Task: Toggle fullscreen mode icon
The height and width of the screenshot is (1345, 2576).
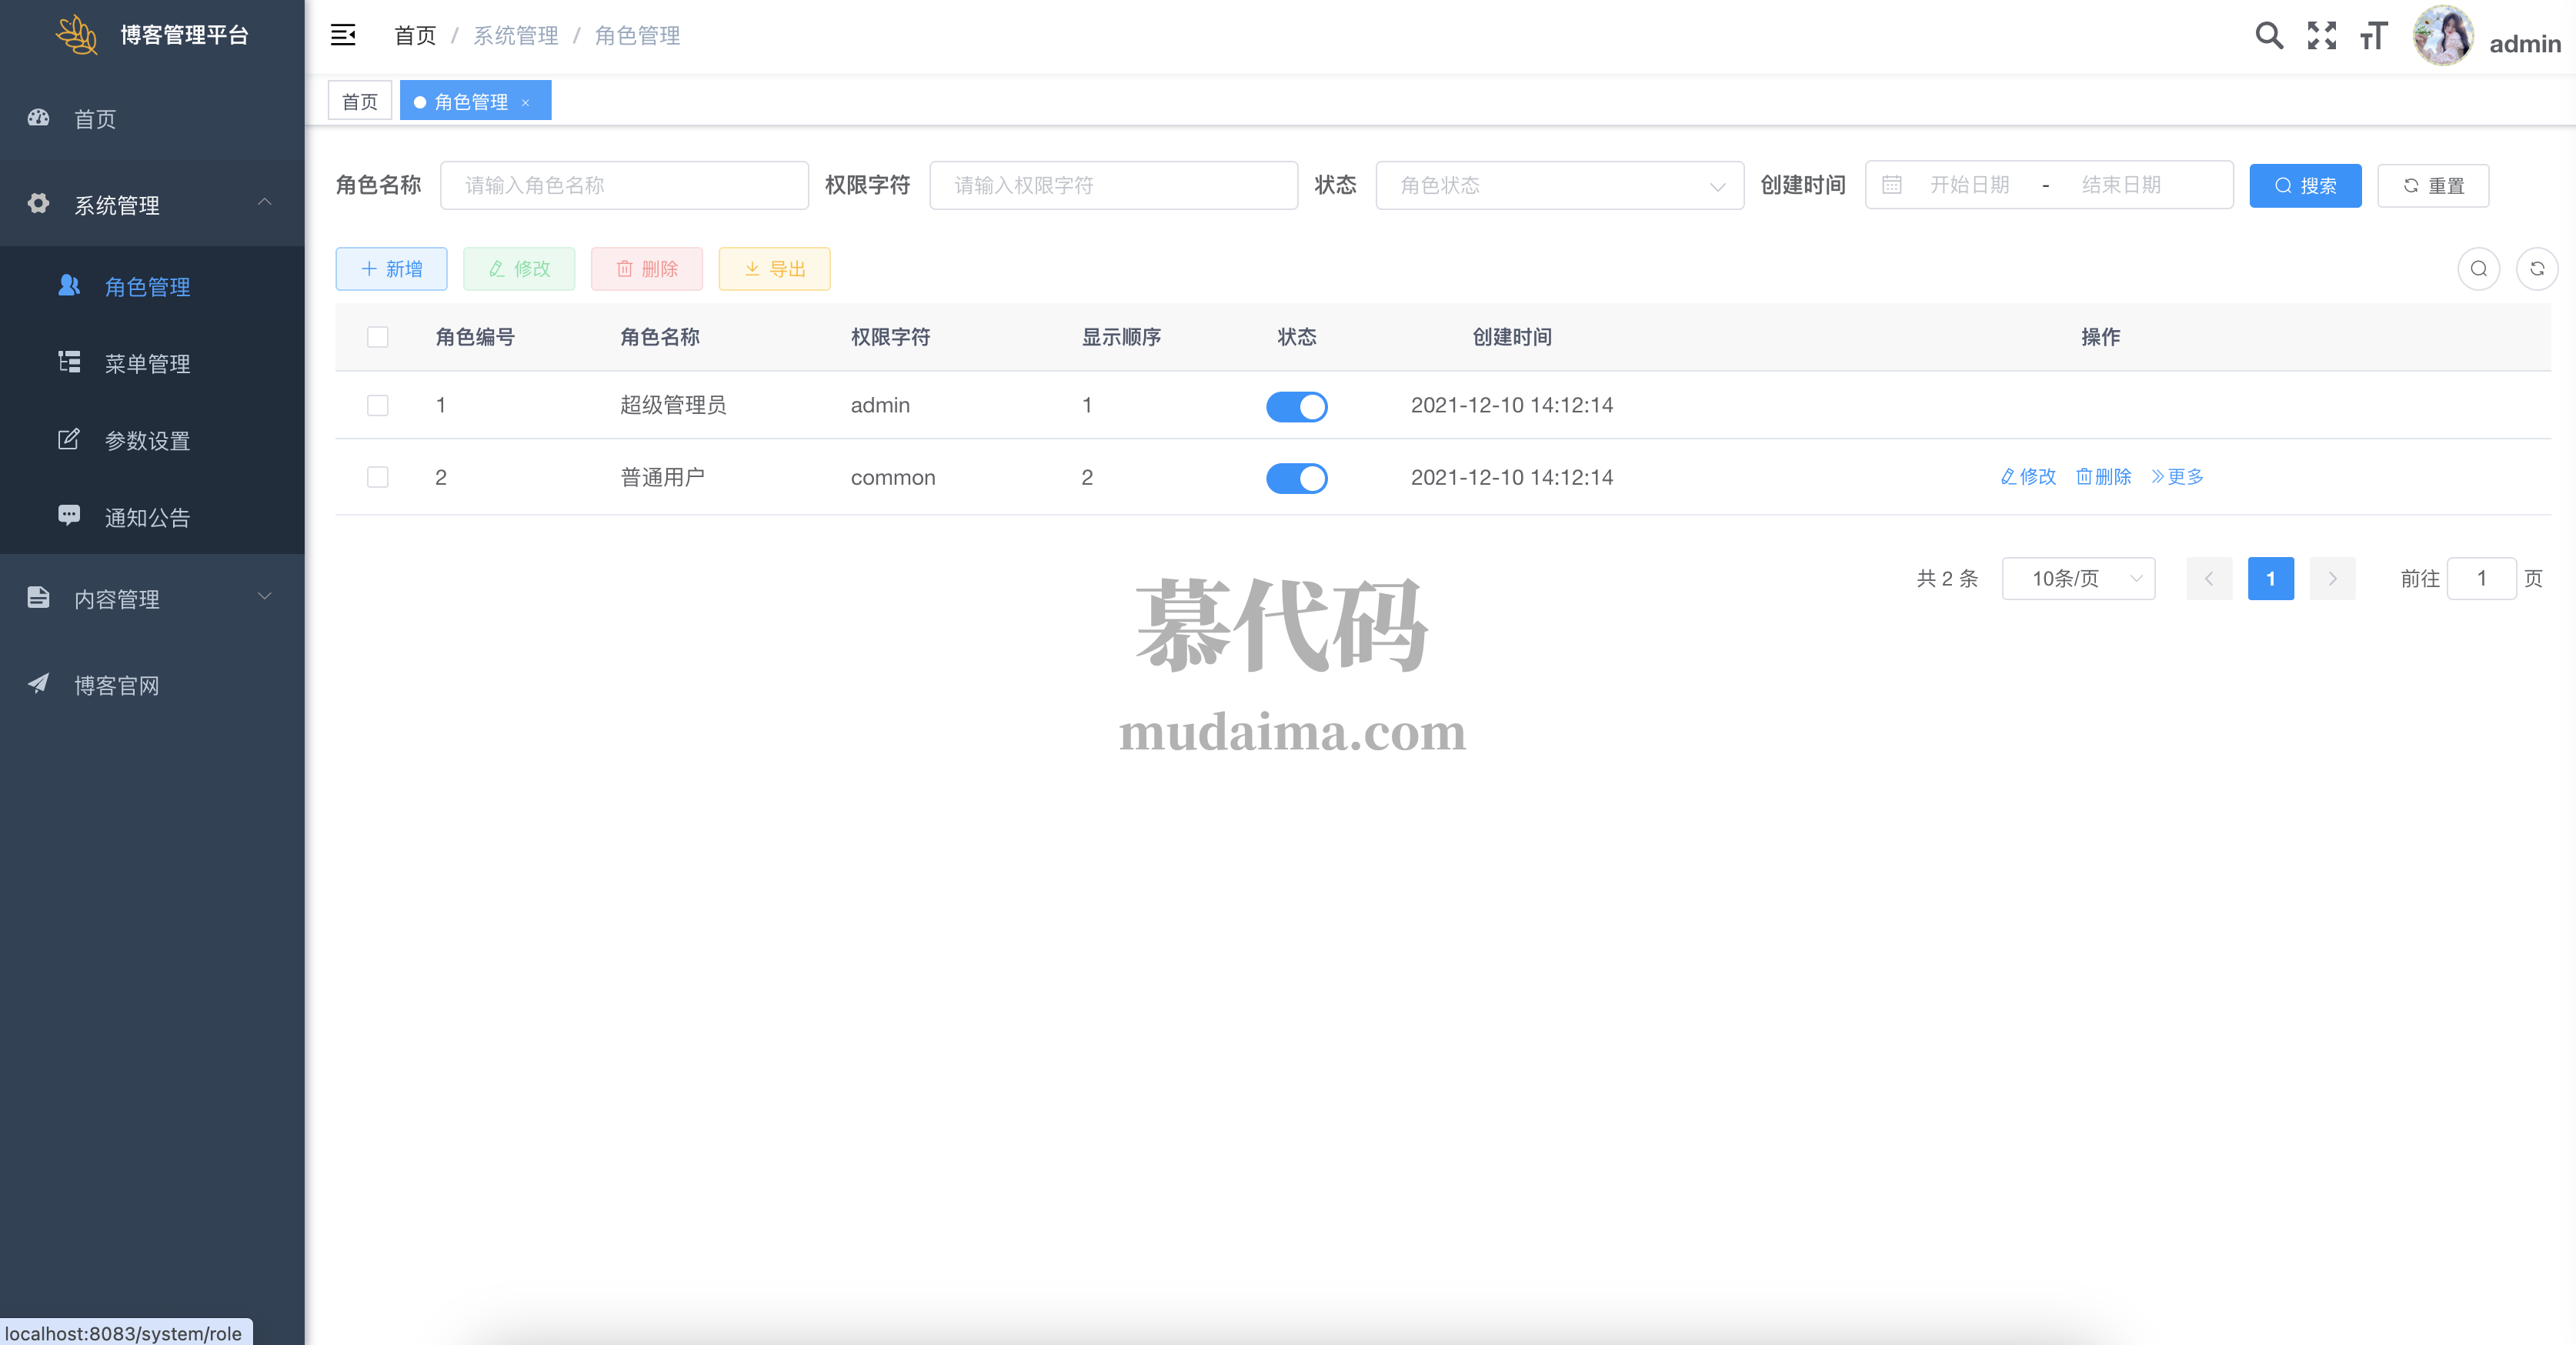Action: pyautogui.click(x=2321, y=36)
